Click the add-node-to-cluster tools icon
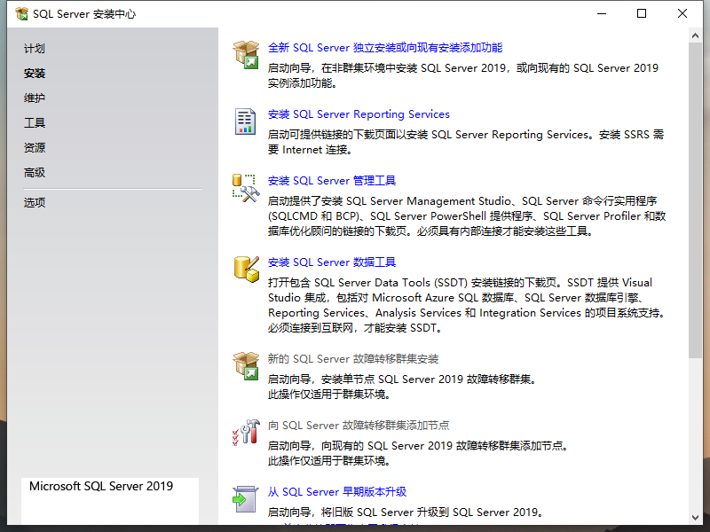 (246, 432)
